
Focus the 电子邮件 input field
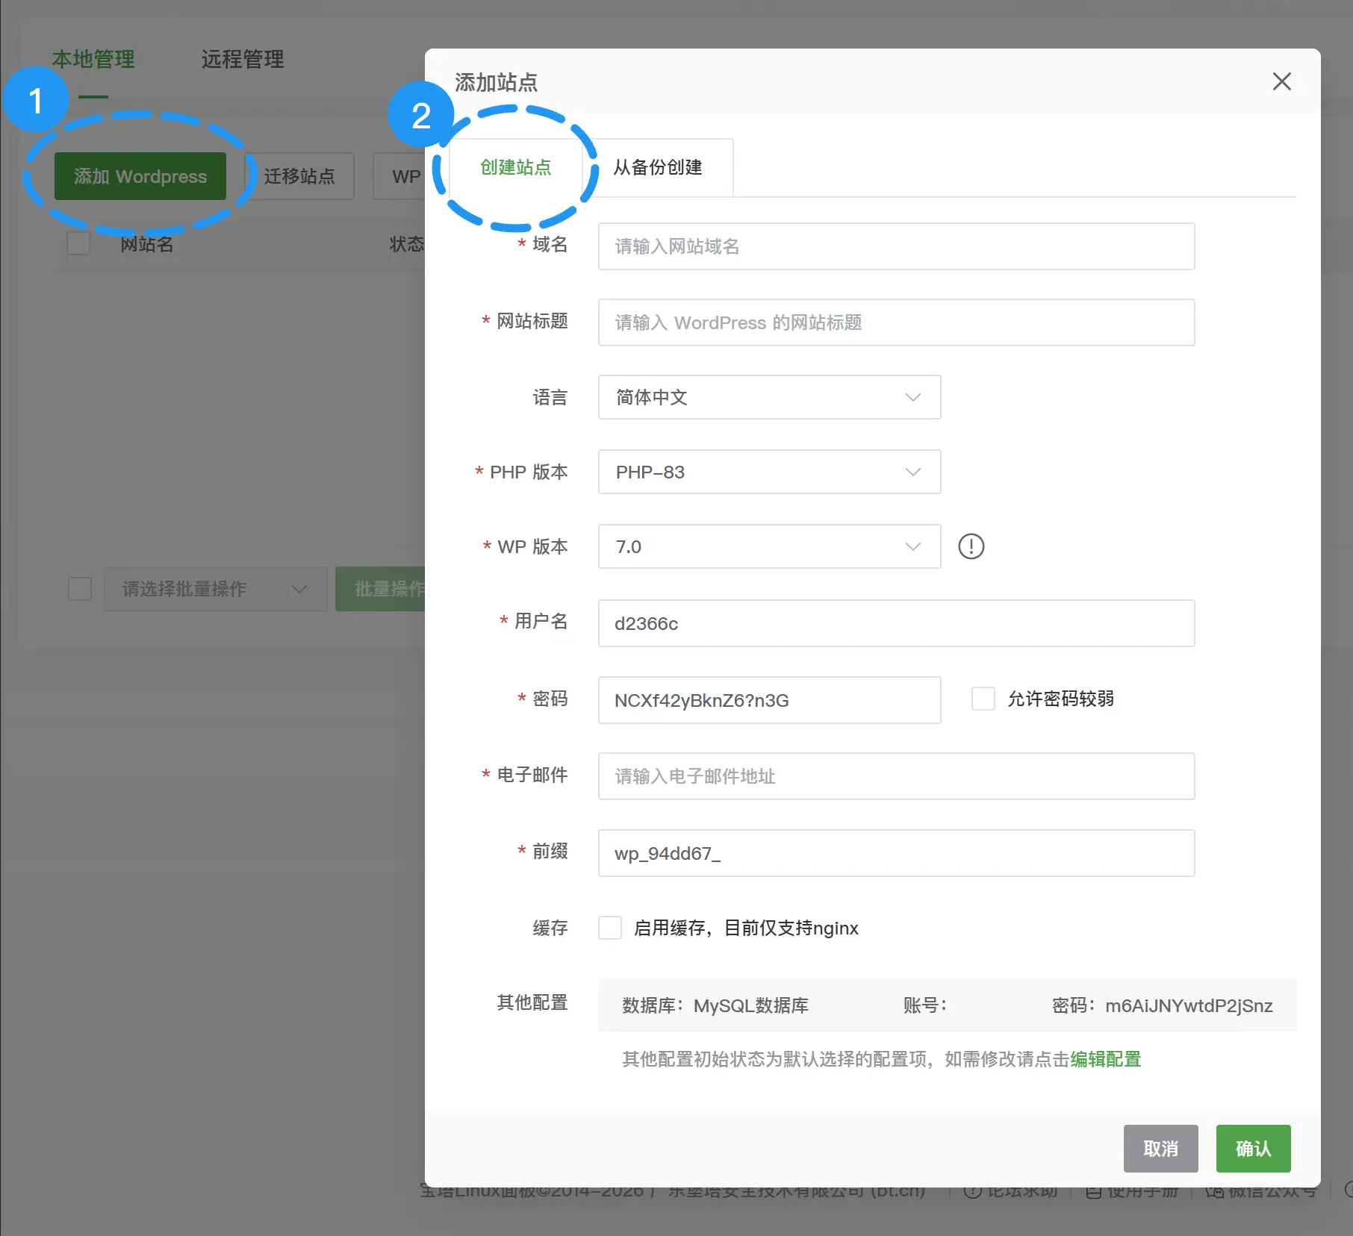click(x=896, y=776)
